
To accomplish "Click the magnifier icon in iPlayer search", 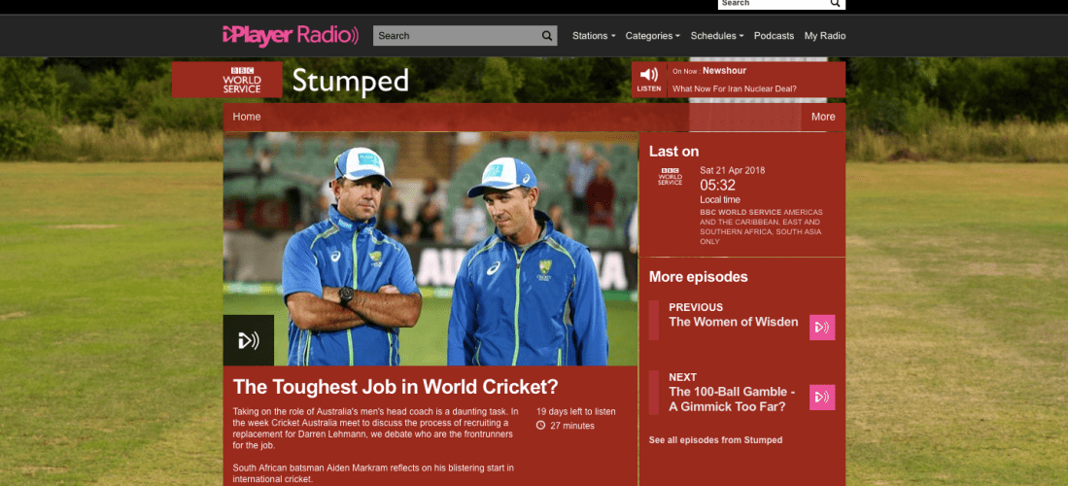I will point(547,36).
